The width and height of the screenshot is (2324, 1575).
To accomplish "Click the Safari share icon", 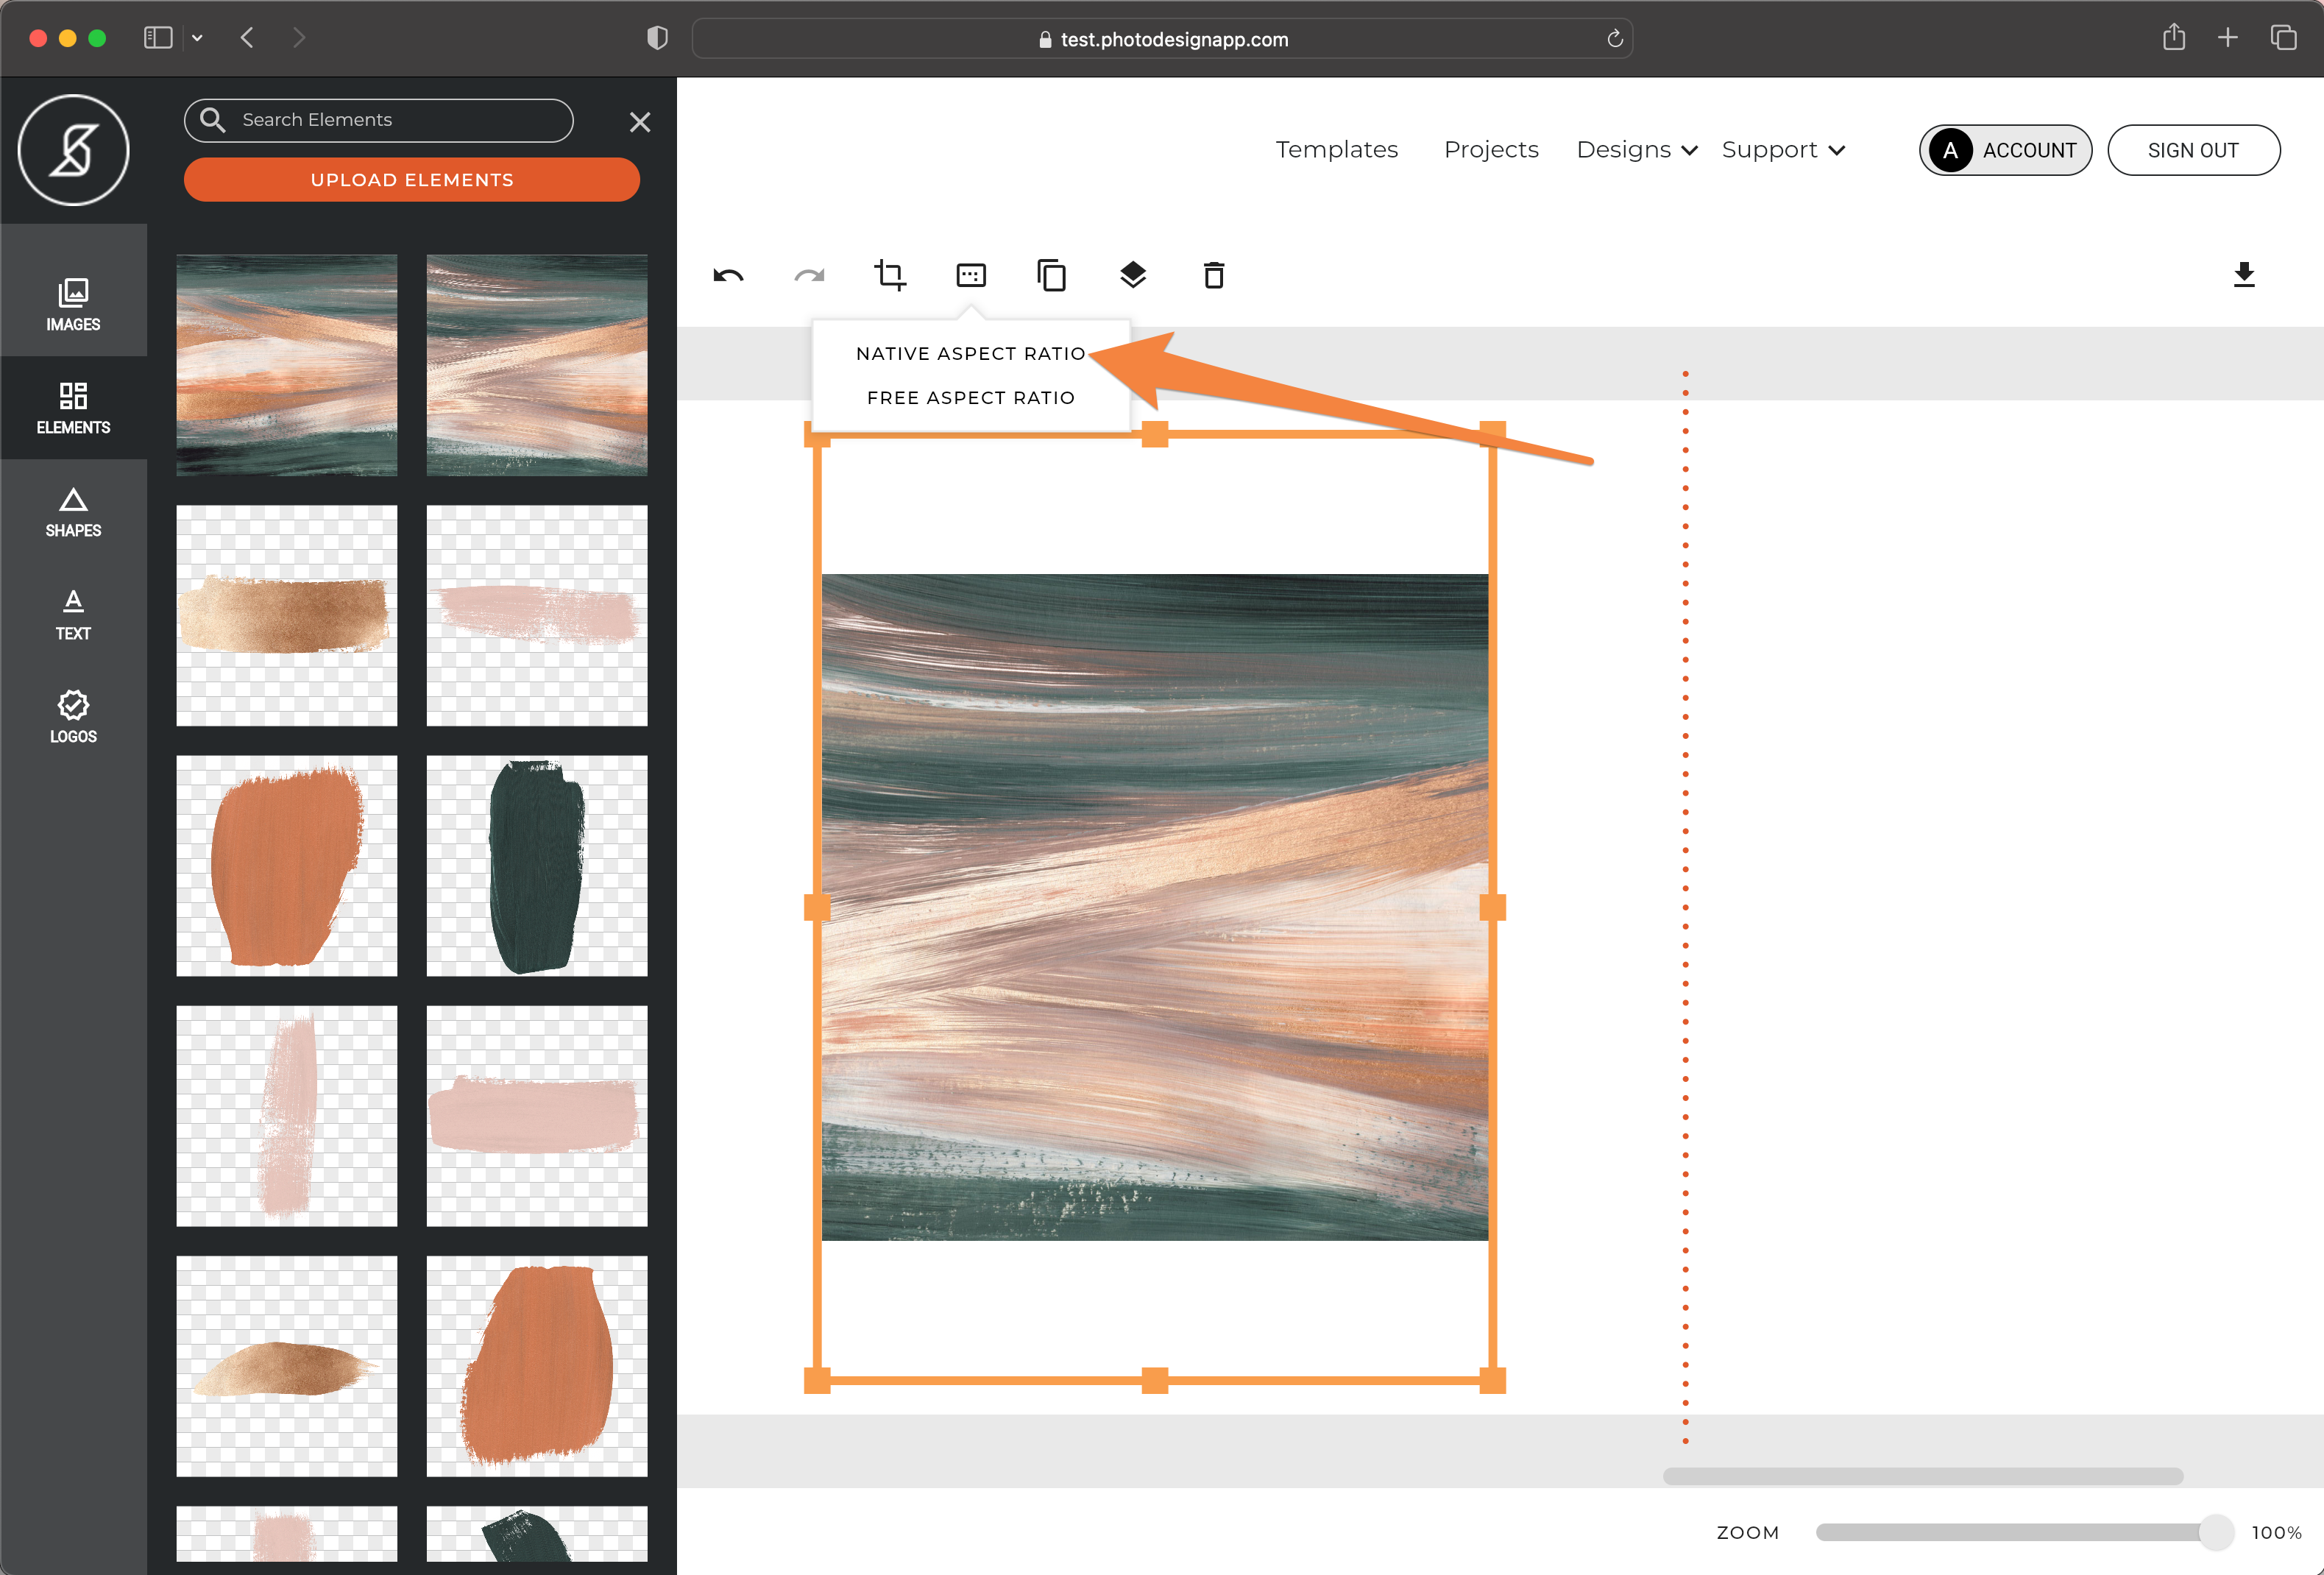I will [2174, 37].
